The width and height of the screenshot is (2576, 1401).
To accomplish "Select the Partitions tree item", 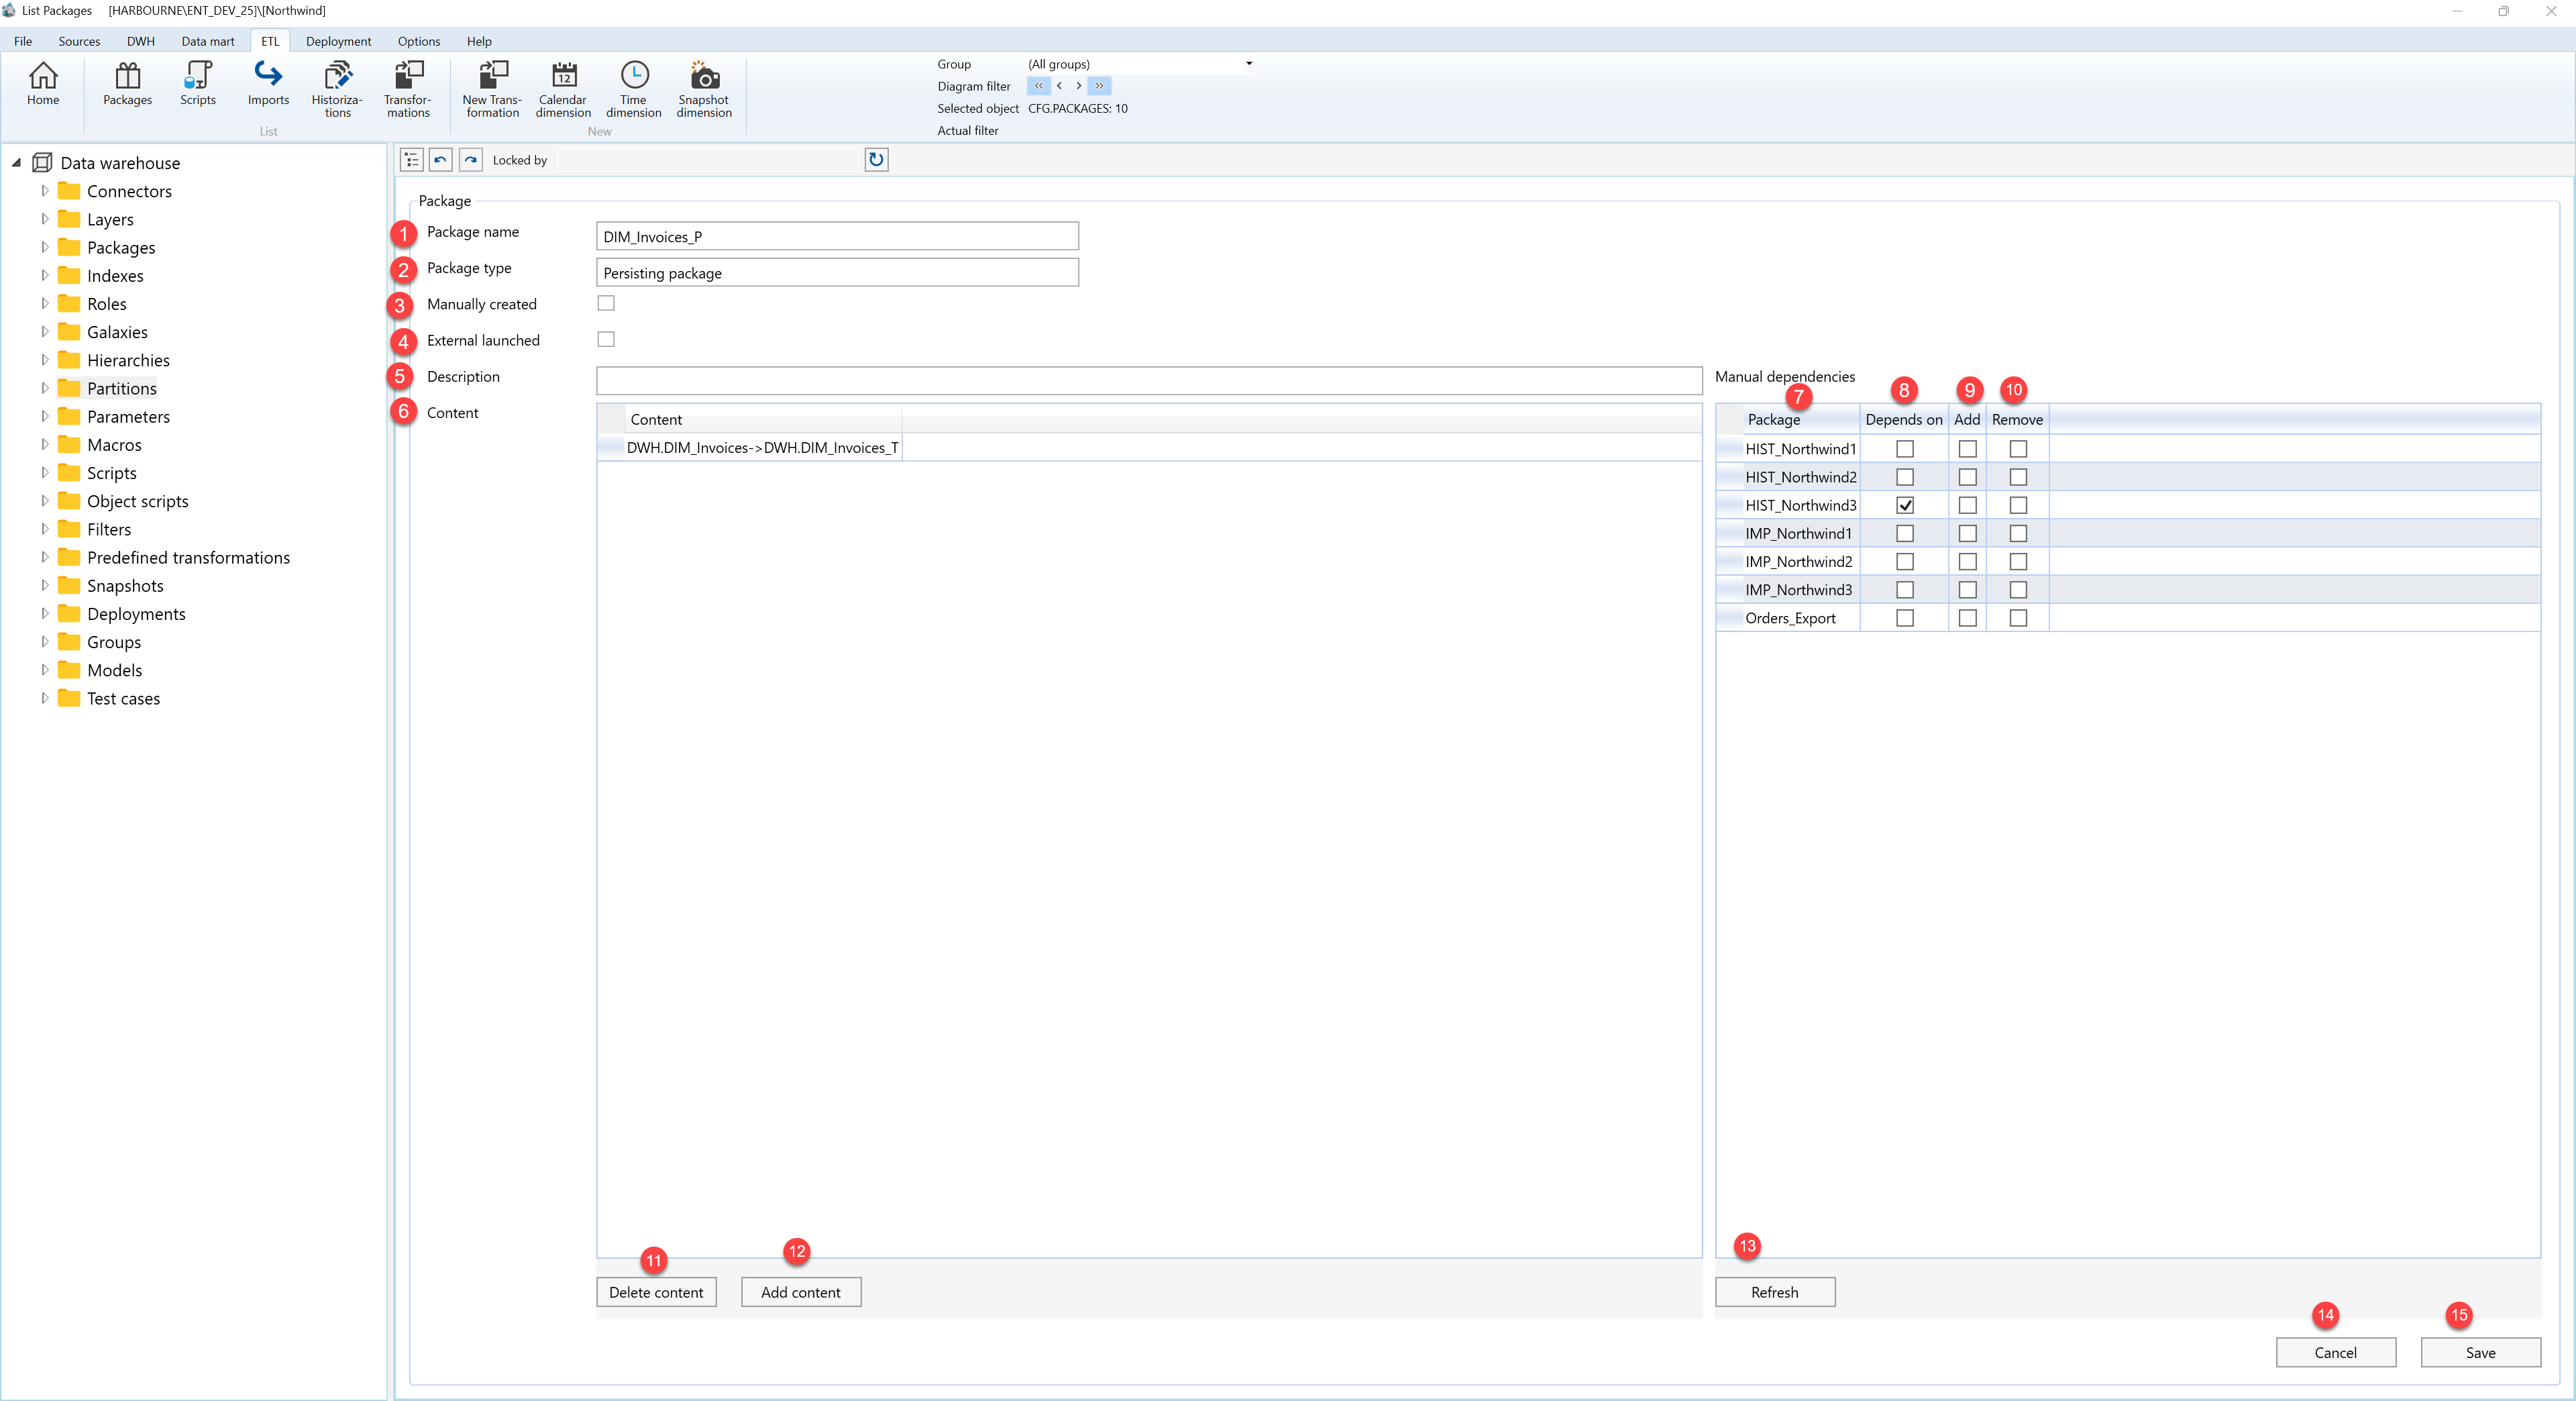I will coord(121,388).
